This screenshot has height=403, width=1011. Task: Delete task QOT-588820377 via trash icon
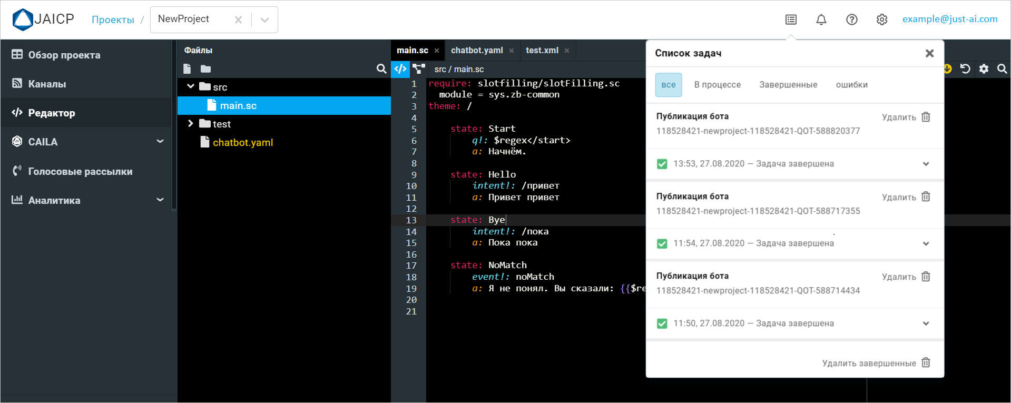point(926,117)
